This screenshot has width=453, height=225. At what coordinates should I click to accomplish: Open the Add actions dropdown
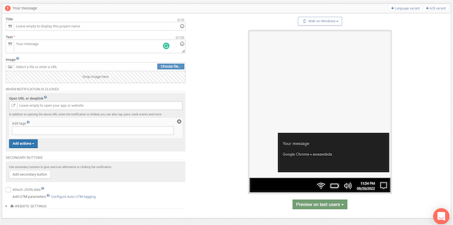click(x=23, y=144)
